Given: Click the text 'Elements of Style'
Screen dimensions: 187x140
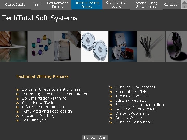Looking at the screenshot, I should coord(131,92).
